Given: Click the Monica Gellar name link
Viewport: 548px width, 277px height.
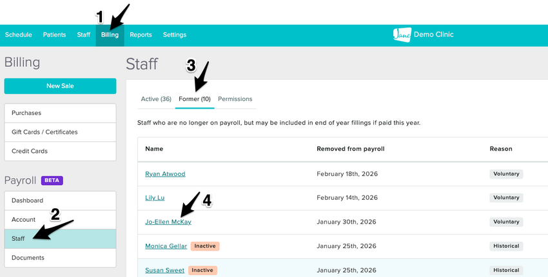Looking at the screenshot, I should [x=166, y=246].
